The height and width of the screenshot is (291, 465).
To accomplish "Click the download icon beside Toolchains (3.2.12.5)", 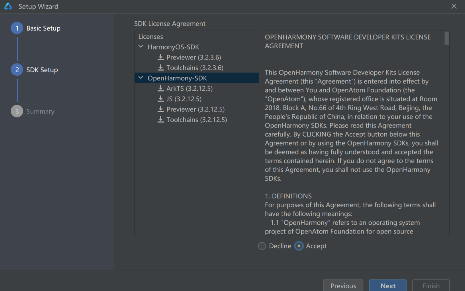I will coord(161,120).
